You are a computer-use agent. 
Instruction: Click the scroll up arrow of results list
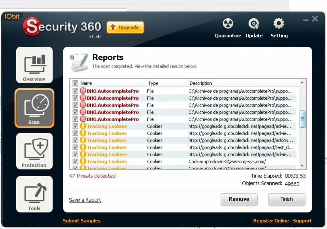(x=302, y=83)
